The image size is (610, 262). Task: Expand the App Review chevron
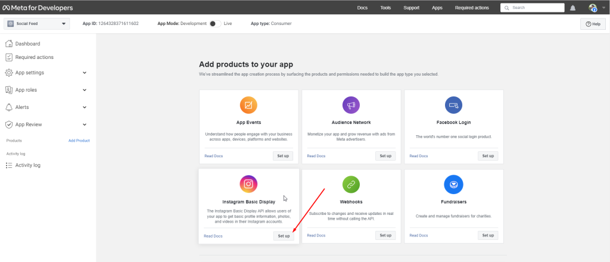pyautogui.click(x=85, y=124)
